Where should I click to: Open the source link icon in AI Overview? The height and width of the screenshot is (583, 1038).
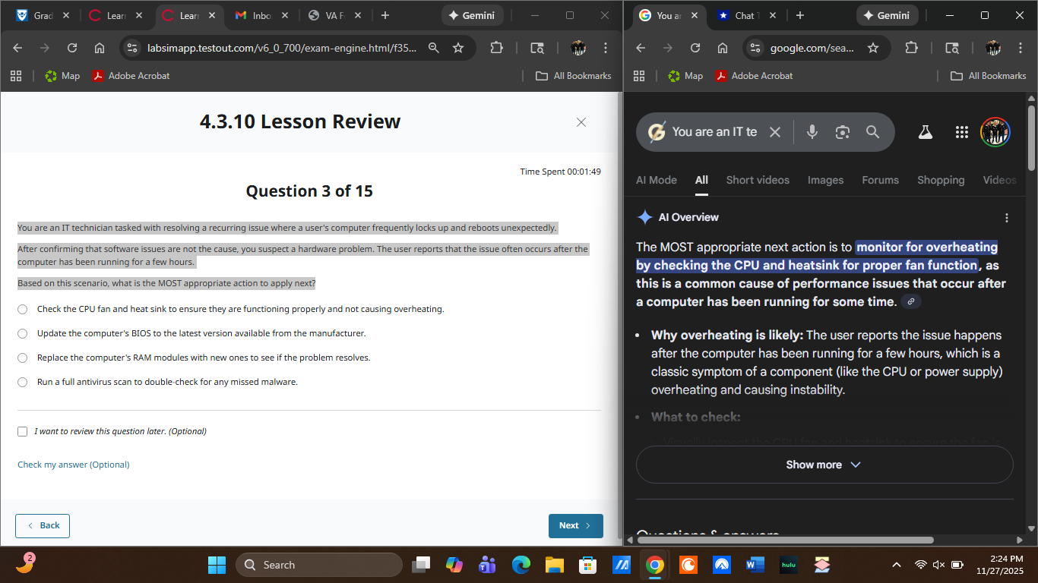[x=912, y=302]
